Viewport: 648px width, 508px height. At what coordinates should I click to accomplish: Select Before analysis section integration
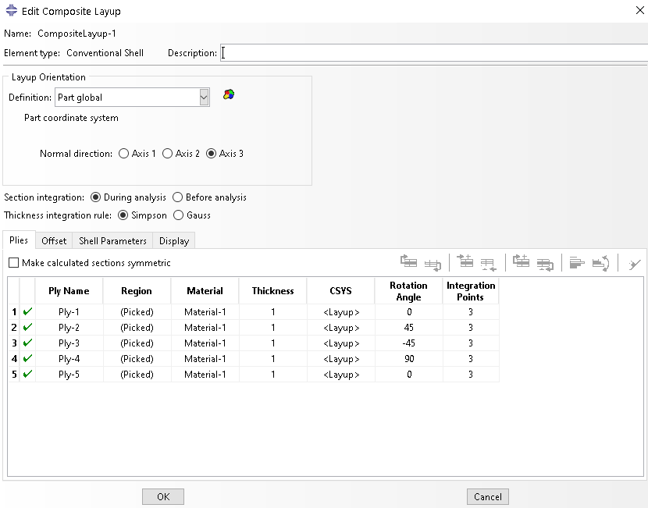pos(177,197)
